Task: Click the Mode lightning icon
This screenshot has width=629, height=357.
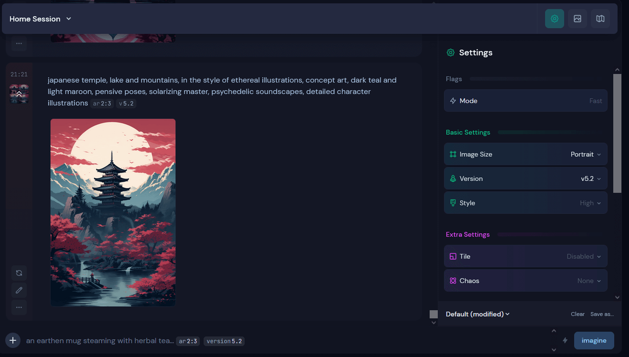Action: tap(453, 101)
